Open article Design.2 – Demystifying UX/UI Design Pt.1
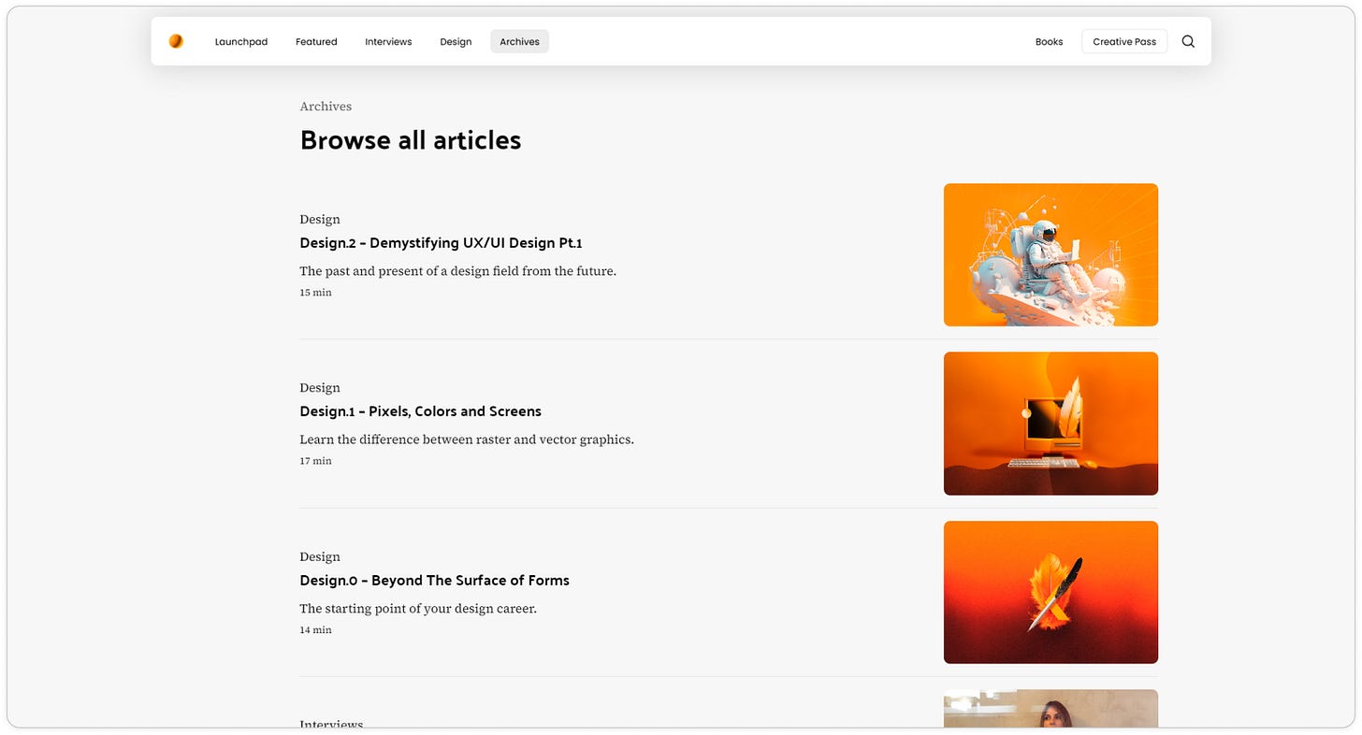The width and height of the screenshot is (1362, 735). (x=441, y=243)
